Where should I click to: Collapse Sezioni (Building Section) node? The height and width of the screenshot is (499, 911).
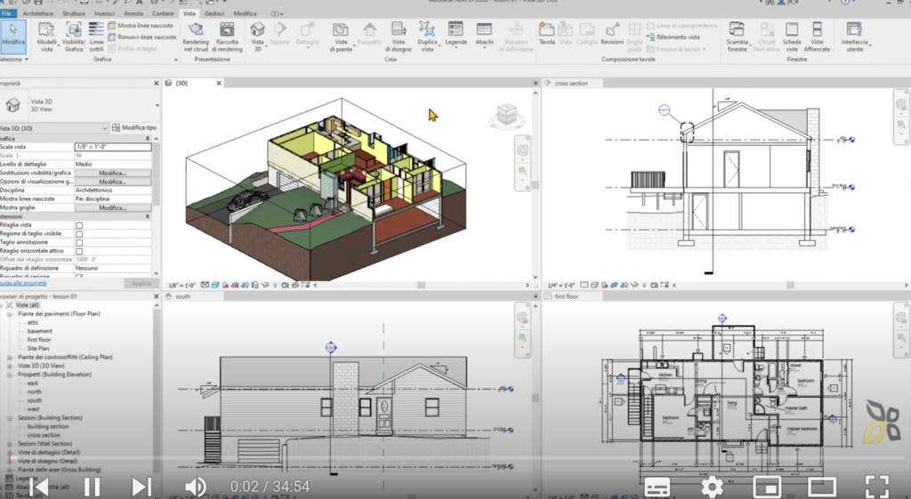click(9, 418)
